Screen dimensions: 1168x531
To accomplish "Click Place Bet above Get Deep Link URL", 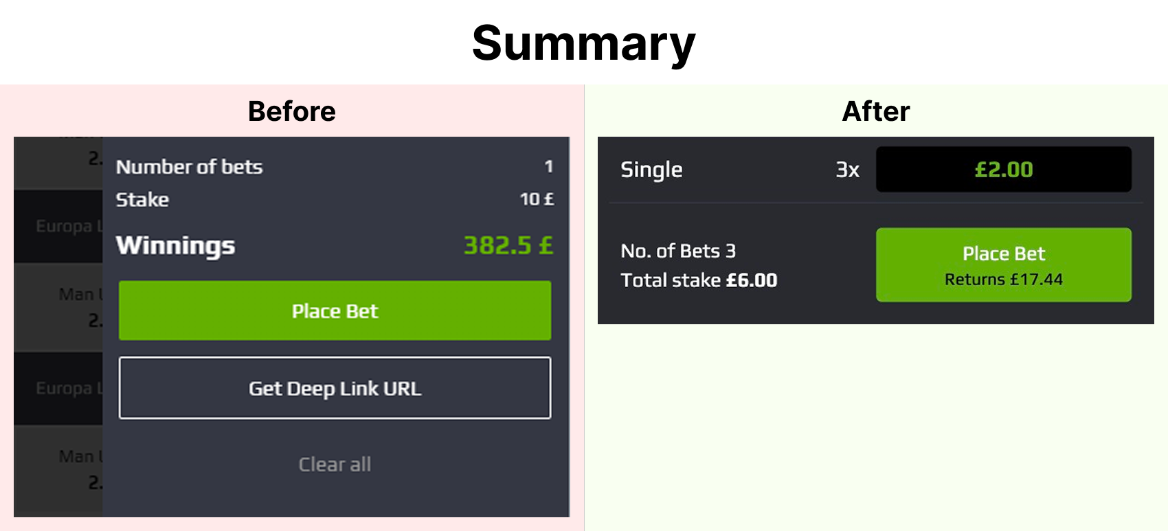I will pos(335,310).
